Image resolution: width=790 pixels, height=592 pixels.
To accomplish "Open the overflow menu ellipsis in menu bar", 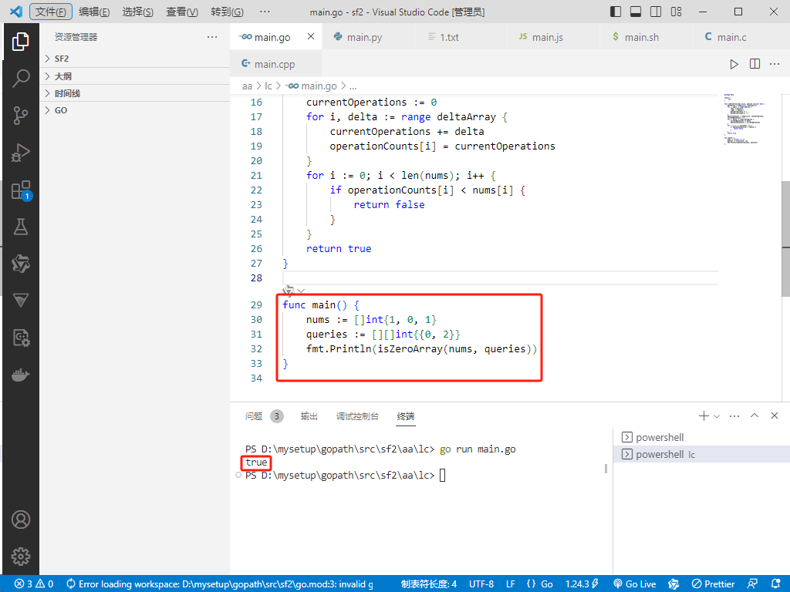I will click(x=265, y=12).
